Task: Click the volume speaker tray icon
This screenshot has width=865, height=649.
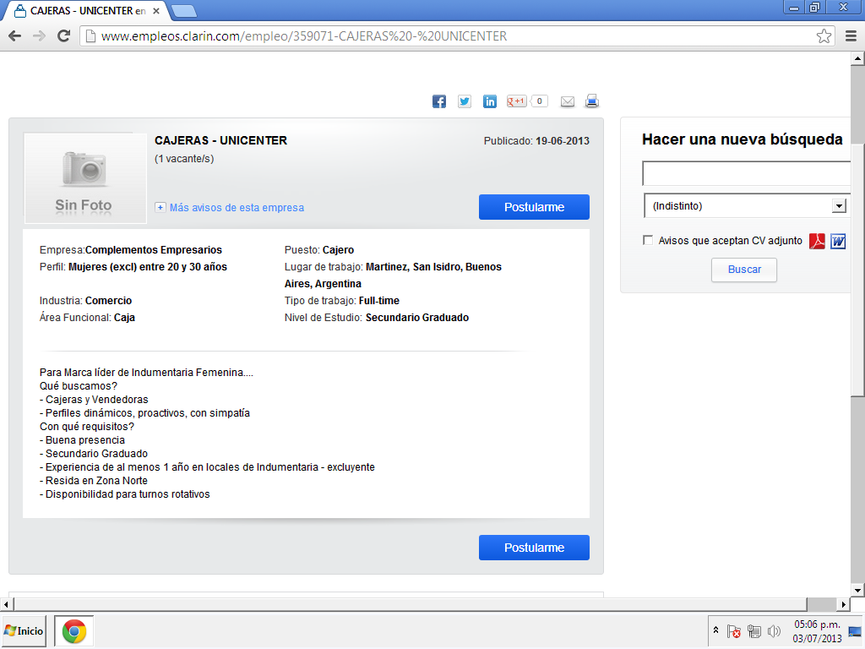Action: coord(774,630)
